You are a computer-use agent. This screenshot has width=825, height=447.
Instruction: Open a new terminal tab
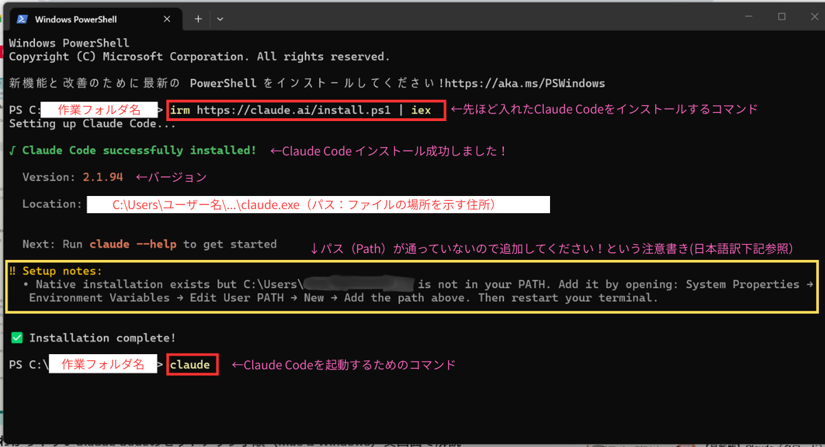pyautogui.click(x=198, y=19)
